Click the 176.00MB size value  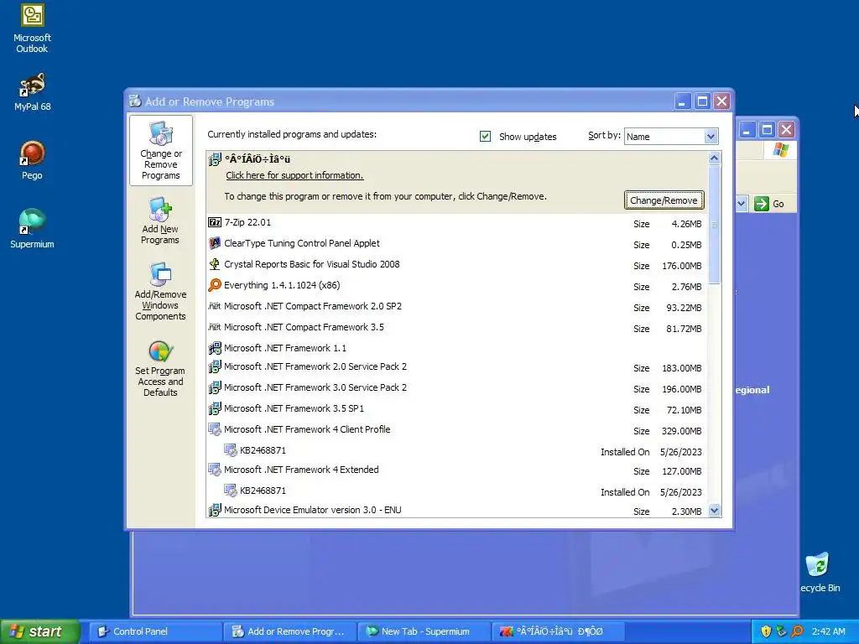click(681, 266)
